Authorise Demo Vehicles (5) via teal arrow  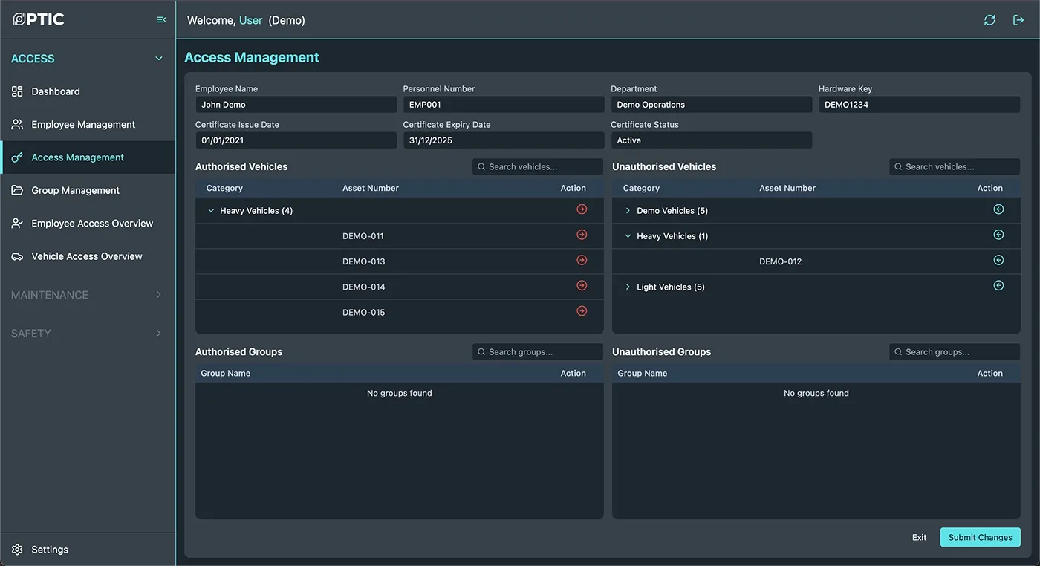click(x=998, y=209)
